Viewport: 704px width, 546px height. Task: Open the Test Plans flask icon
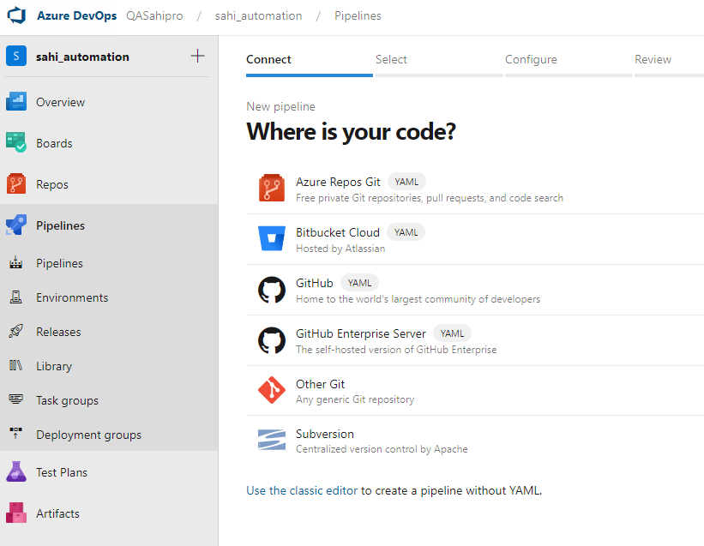(x=16, y=472)
